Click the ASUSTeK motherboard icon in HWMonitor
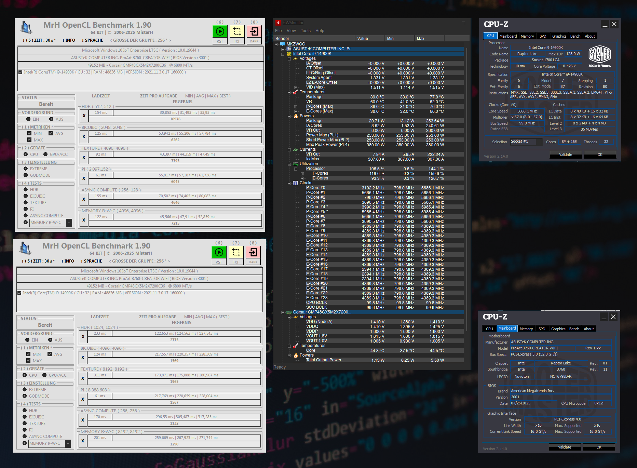This screenshot has width=637, height=468. pos(289,49)
